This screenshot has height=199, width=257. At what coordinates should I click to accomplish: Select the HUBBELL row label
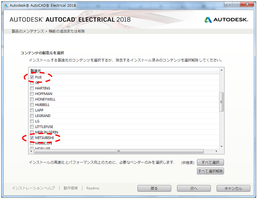[42, 105]
